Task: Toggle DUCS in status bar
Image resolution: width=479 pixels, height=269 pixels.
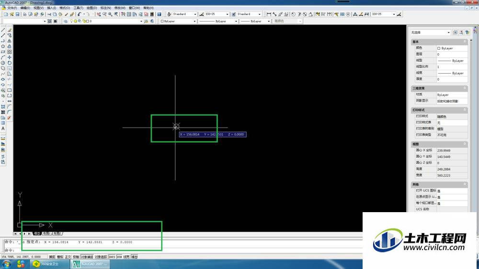Action: 112,257
